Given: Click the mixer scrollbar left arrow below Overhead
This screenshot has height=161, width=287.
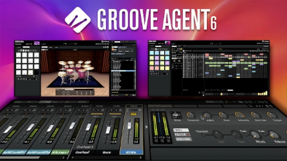Looking at the screenshot, I should coord(73,157).
